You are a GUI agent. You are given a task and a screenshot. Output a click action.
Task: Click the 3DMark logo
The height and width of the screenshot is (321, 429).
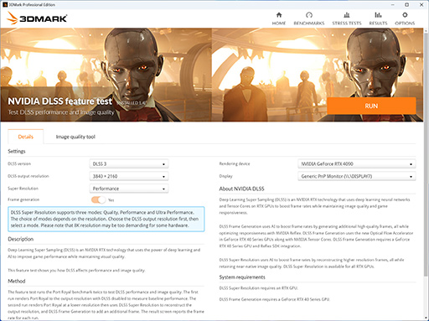click(37, 18)
